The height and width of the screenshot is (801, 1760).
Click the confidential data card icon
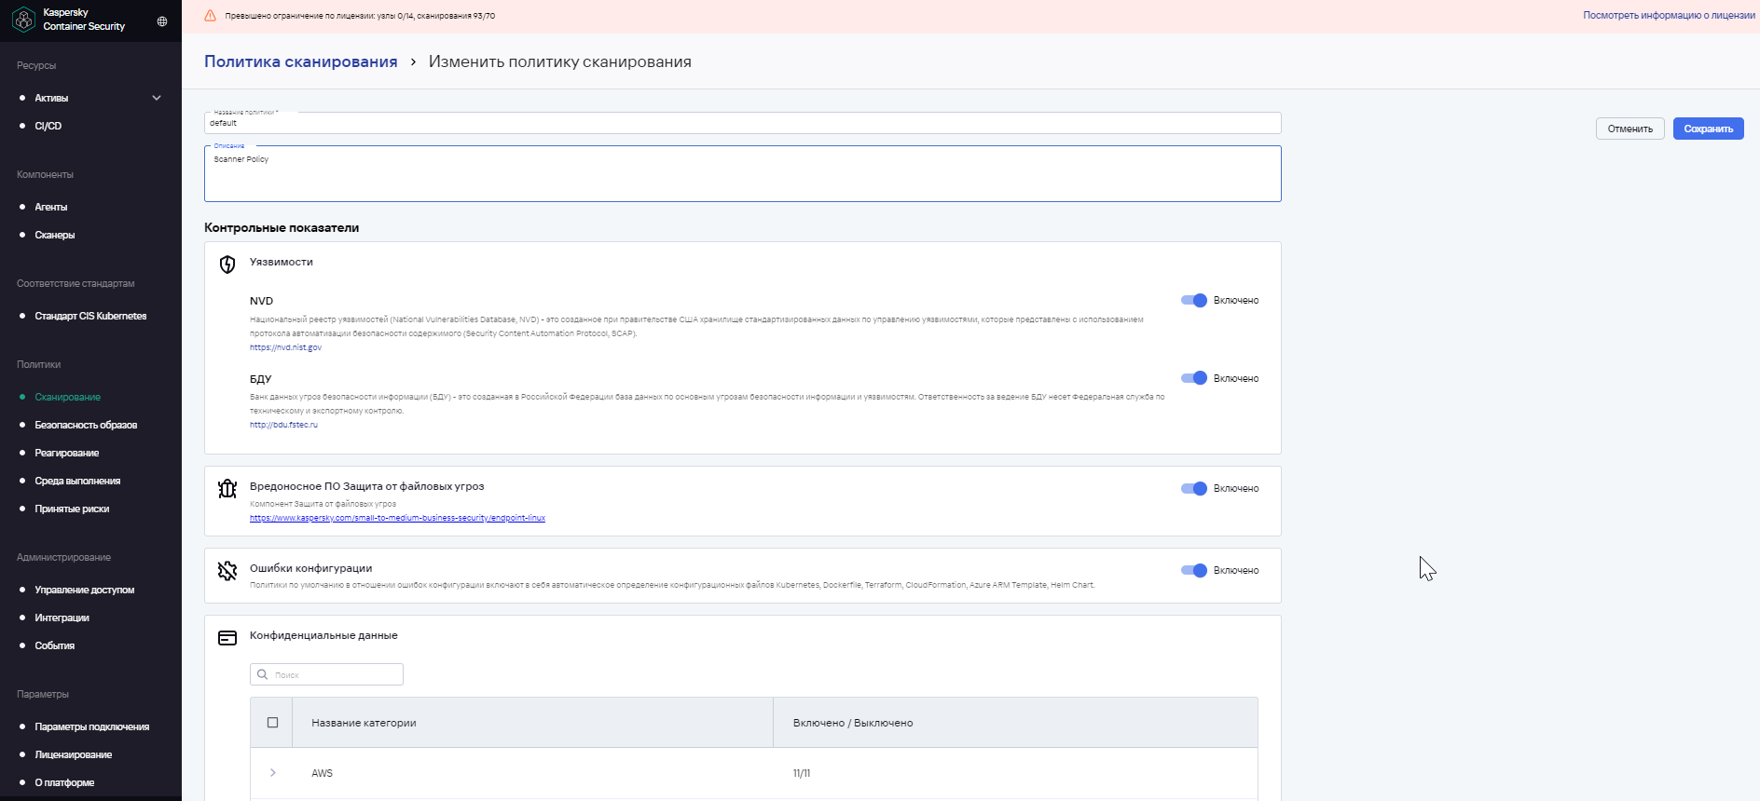coord(227,638)
